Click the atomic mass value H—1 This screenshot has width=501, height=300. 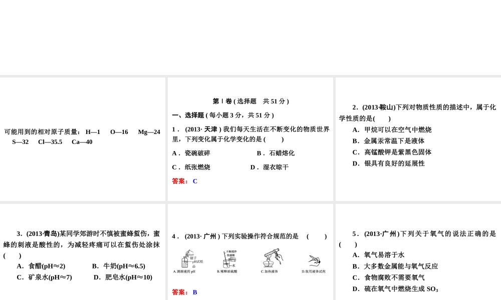(x=93, y=132)
